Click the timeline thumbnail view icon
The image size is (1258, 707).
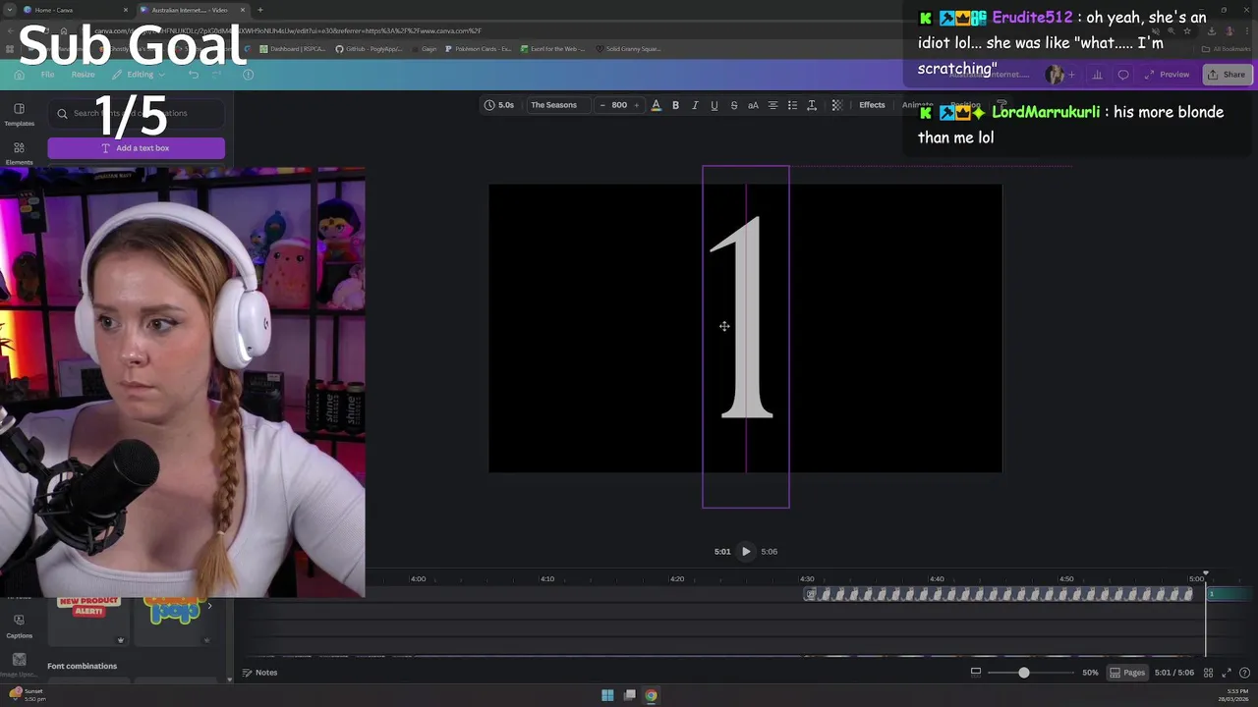pyautogui.click(x=976, y=673)
